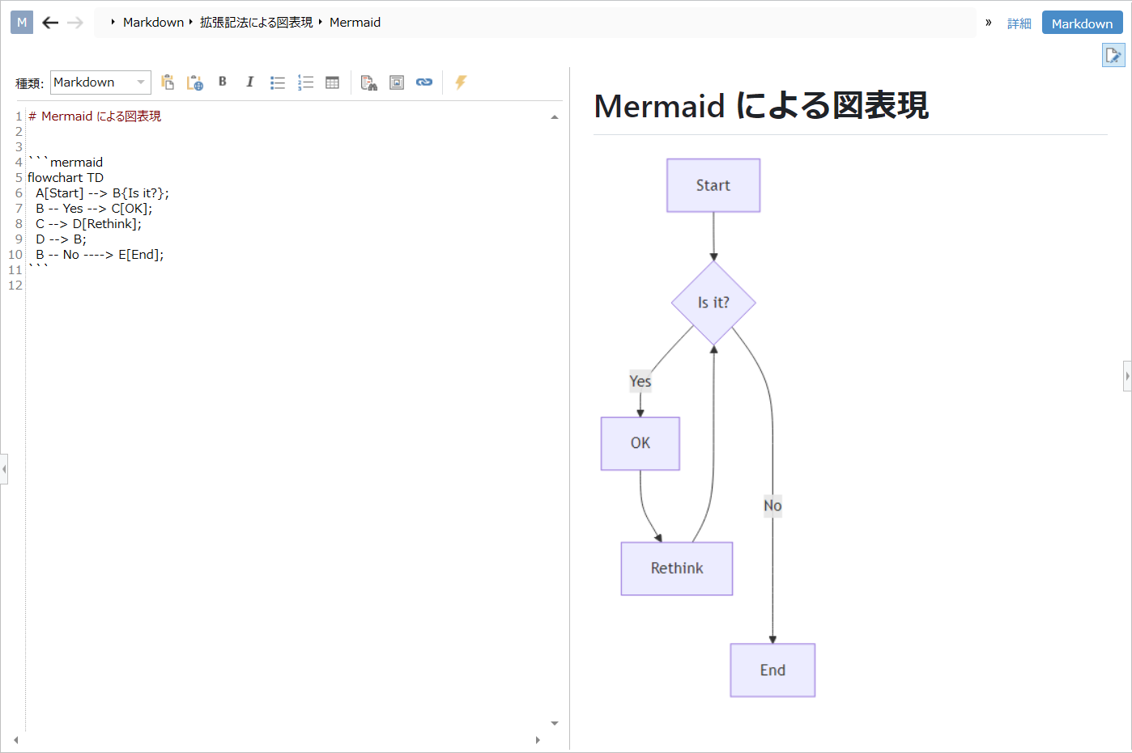Click the No edge label
1132x753 pixels.
772,506
